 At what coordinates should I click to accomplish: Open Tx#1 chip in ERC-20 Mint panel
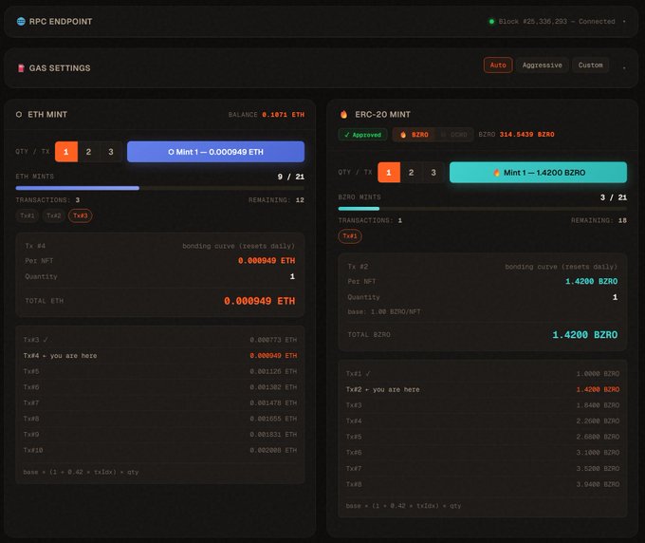click(350, 236)
